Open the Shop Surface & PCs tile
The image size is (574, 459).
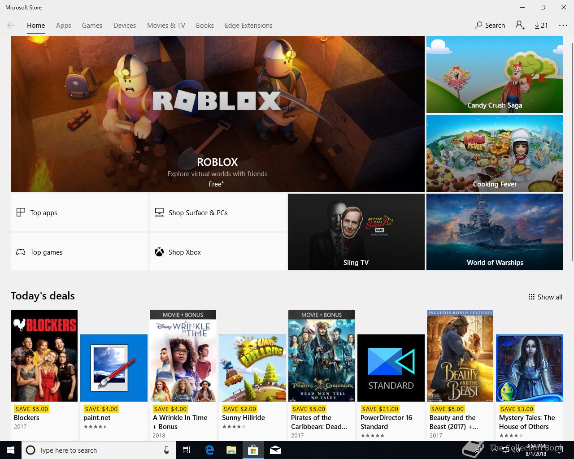pos(217,212)
